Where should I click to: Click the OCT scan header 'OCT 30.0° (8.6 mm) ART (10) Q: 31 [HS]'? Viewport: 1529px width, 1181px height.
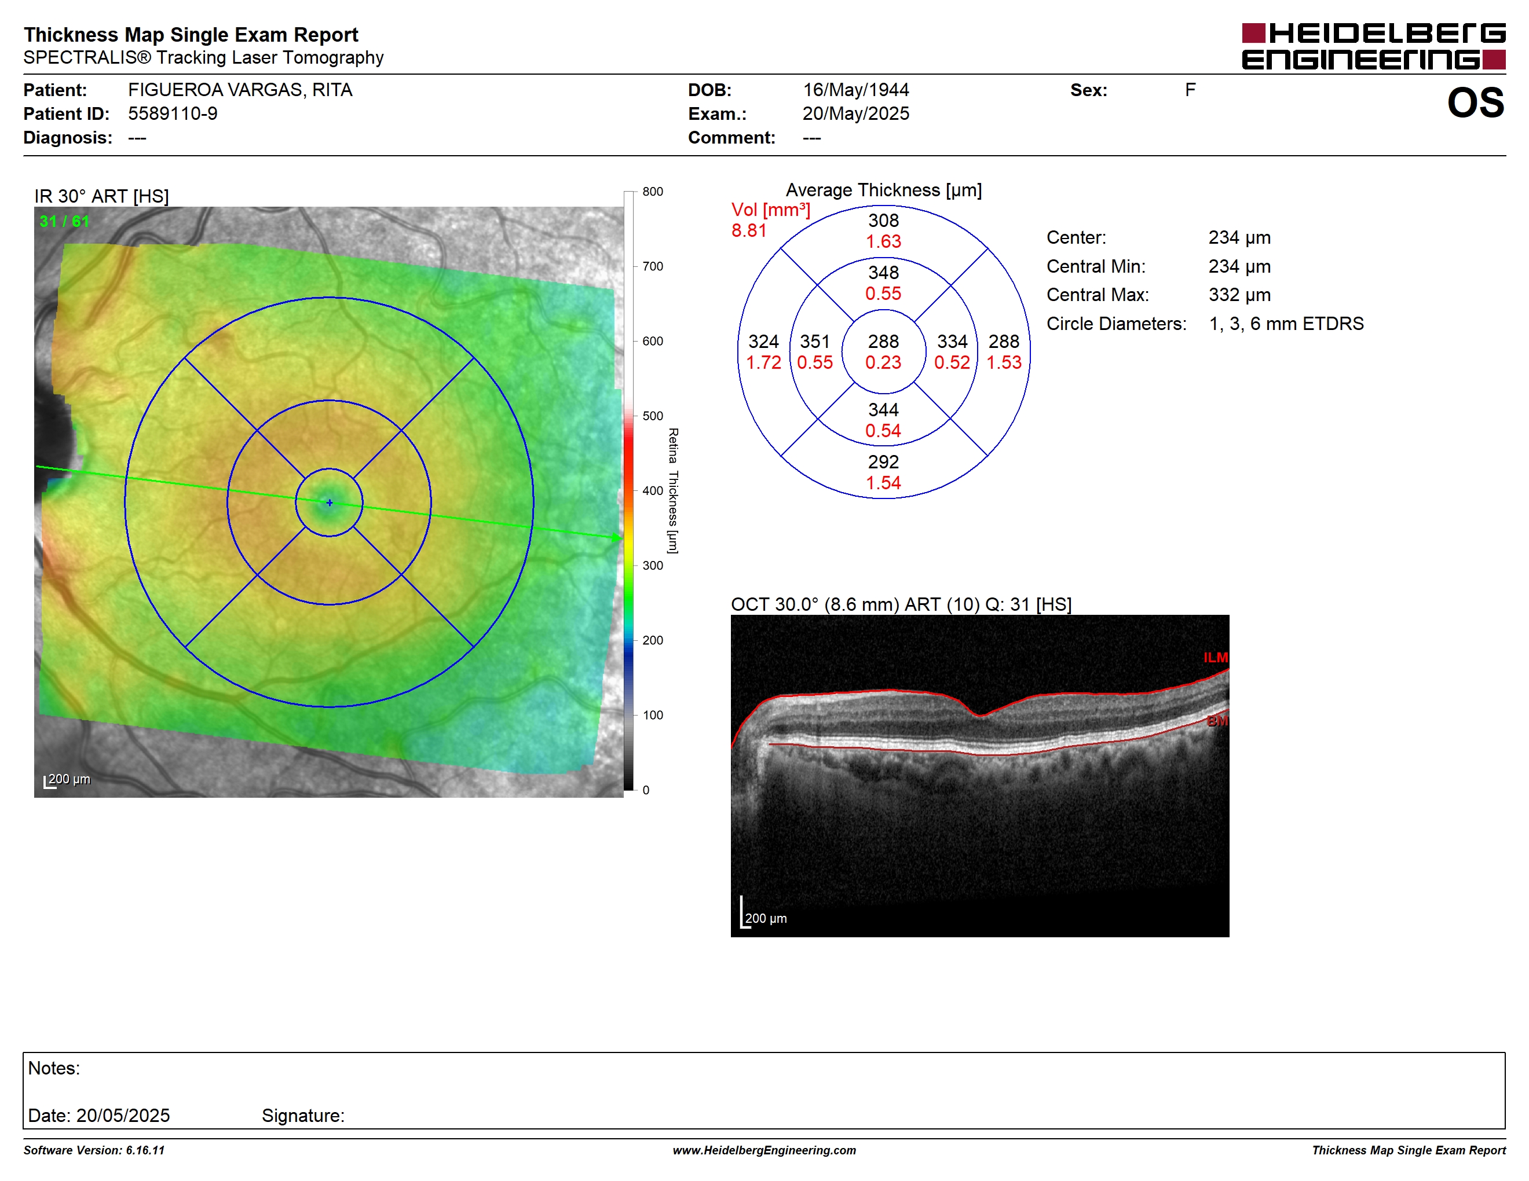pyautogui.click(x=901, y=604)
